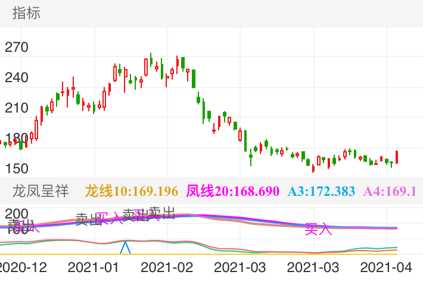
Task: Click the 270 price axis label
Action: pyautogui.click(x=17, y=47)
